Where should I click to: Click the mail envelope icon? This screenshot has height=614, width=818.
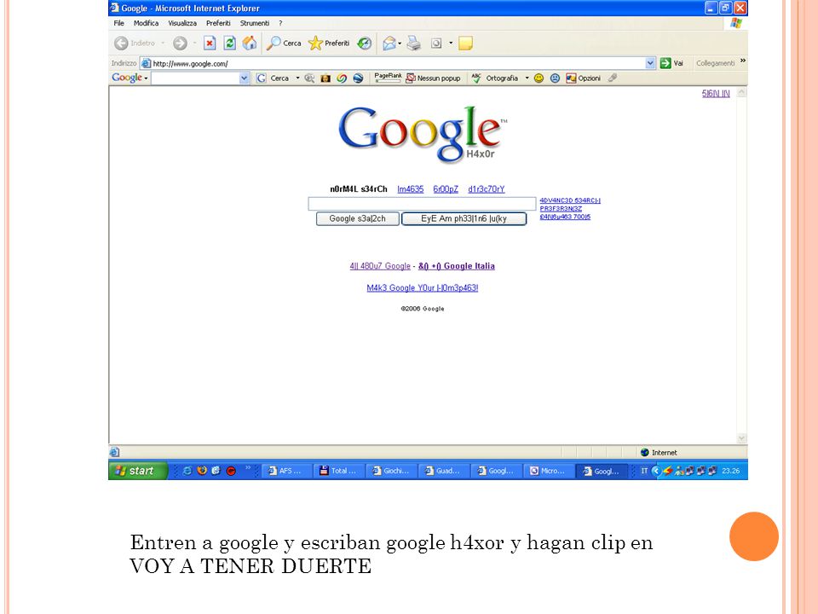(x=389, y=43)
